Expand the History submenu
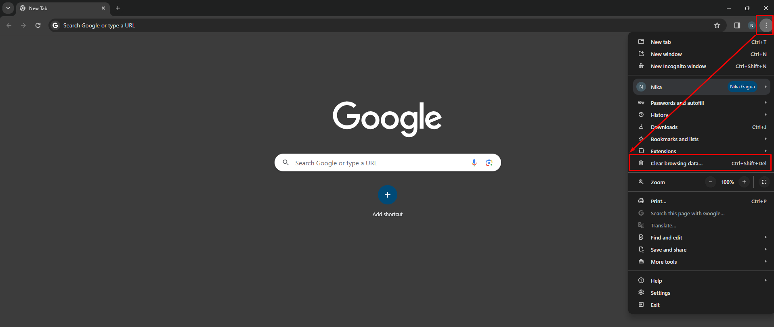Screen dimensions: 774x327 click(702, 115)
